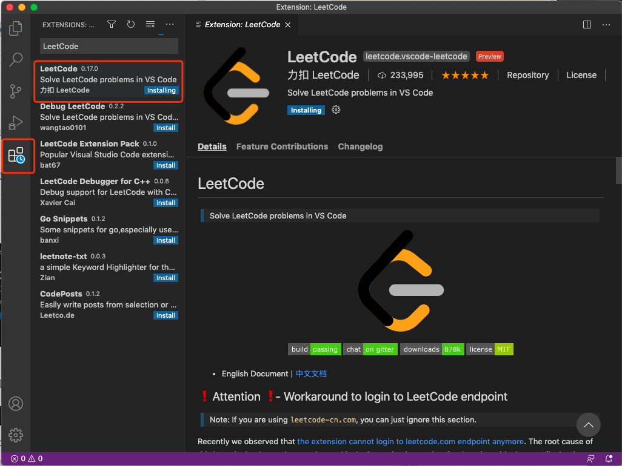Open the build passing badge
The image size is (622, 466).
pos(314,349)
